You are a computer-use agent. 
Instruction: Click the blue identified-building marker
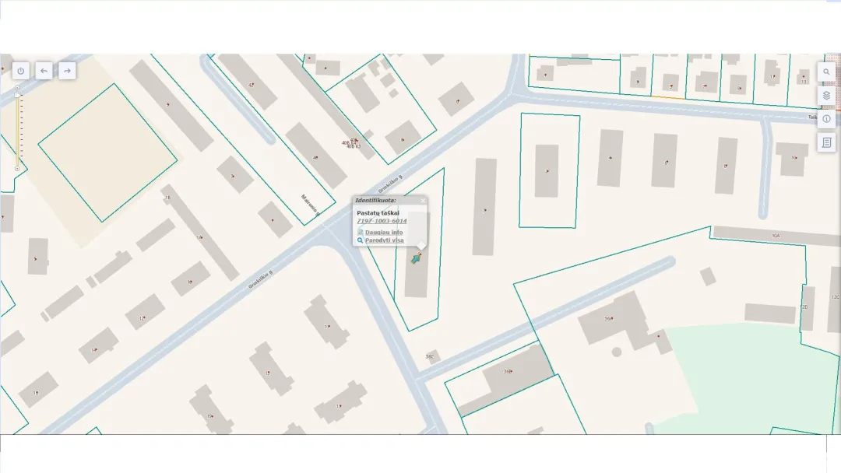coord(416,259)
